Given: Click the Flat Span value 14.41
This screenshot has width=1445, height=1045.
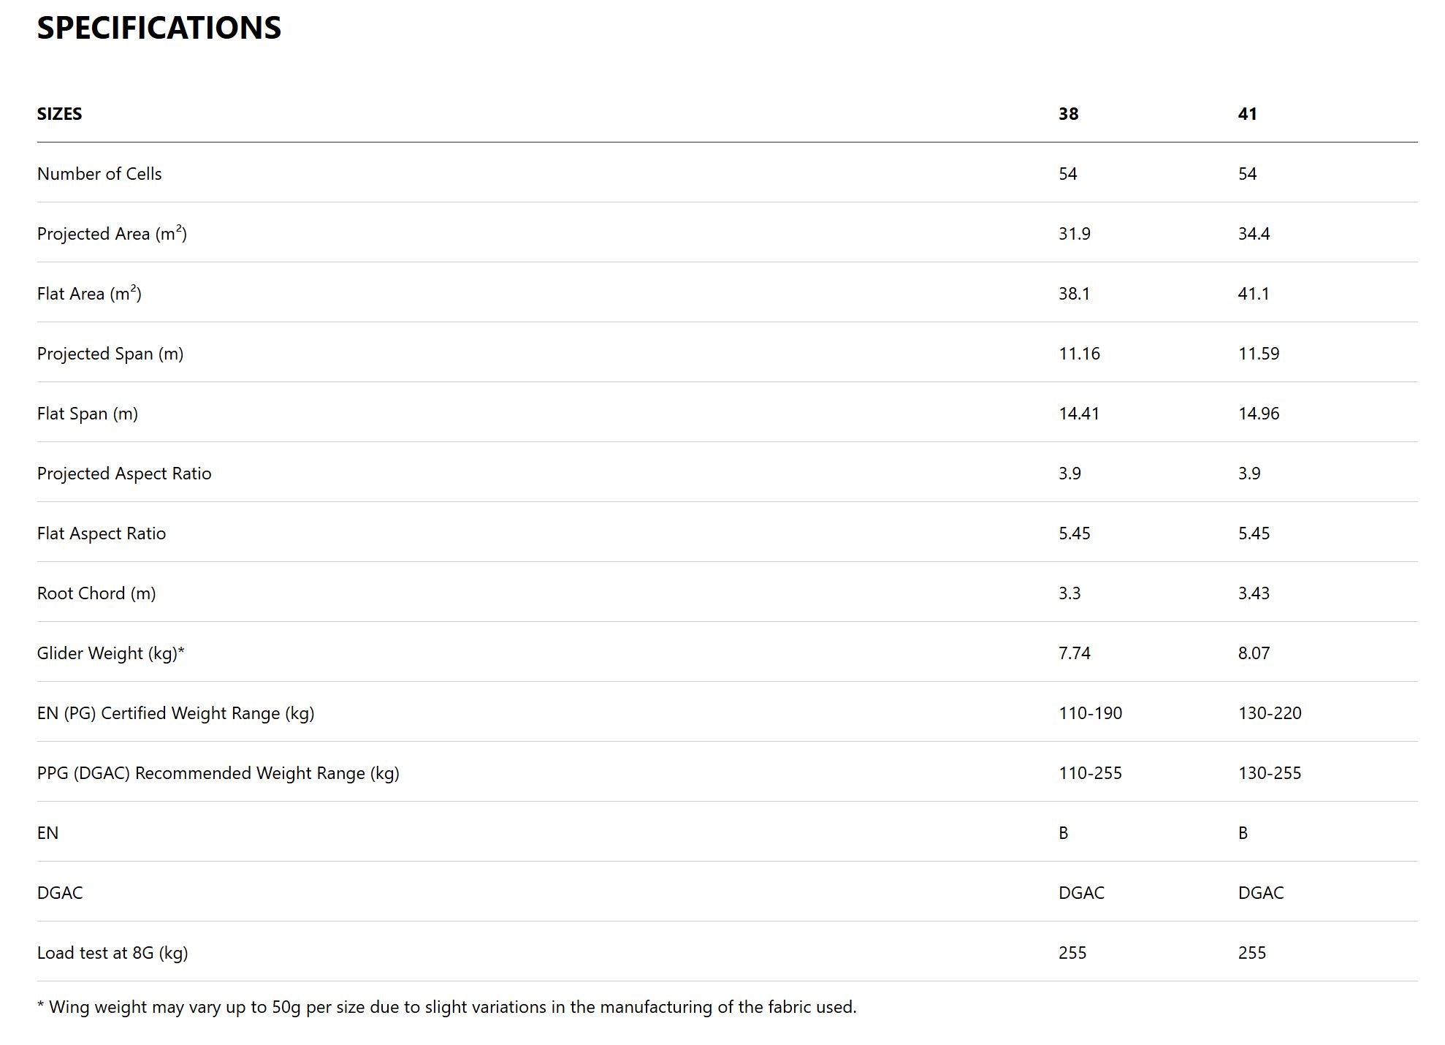Looking at the screenshot, I should (x=1078, y=414).
